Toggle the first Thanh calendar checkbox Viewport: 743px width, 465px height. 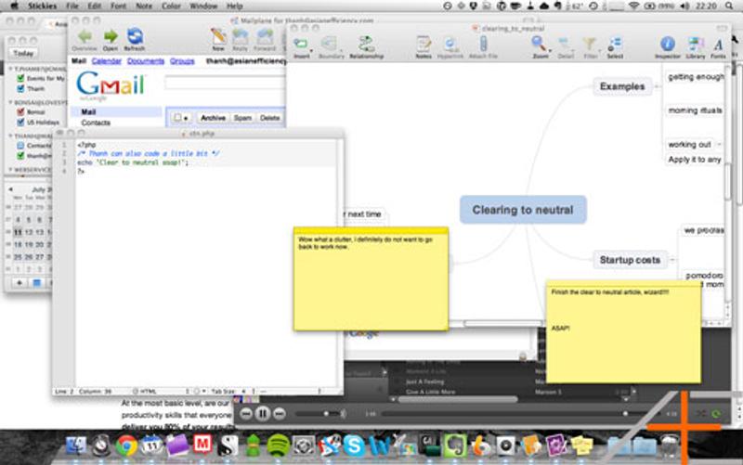tap(20, 88)
